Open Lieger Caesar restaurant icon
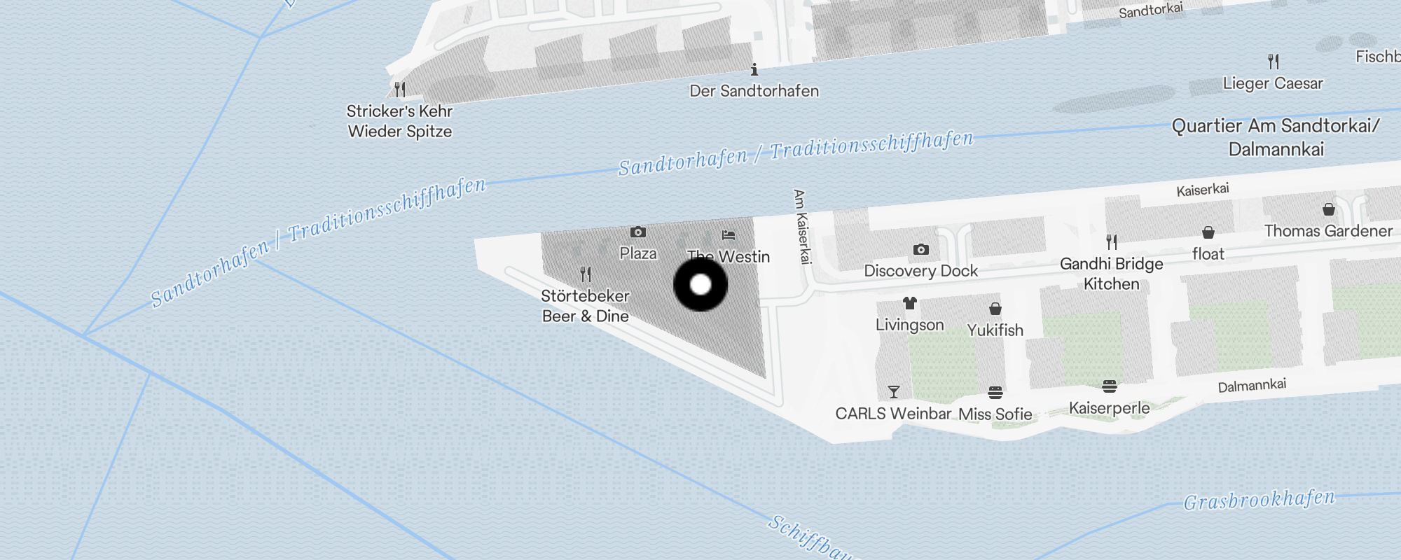 pyautogui.click(x=1274, y=62)
